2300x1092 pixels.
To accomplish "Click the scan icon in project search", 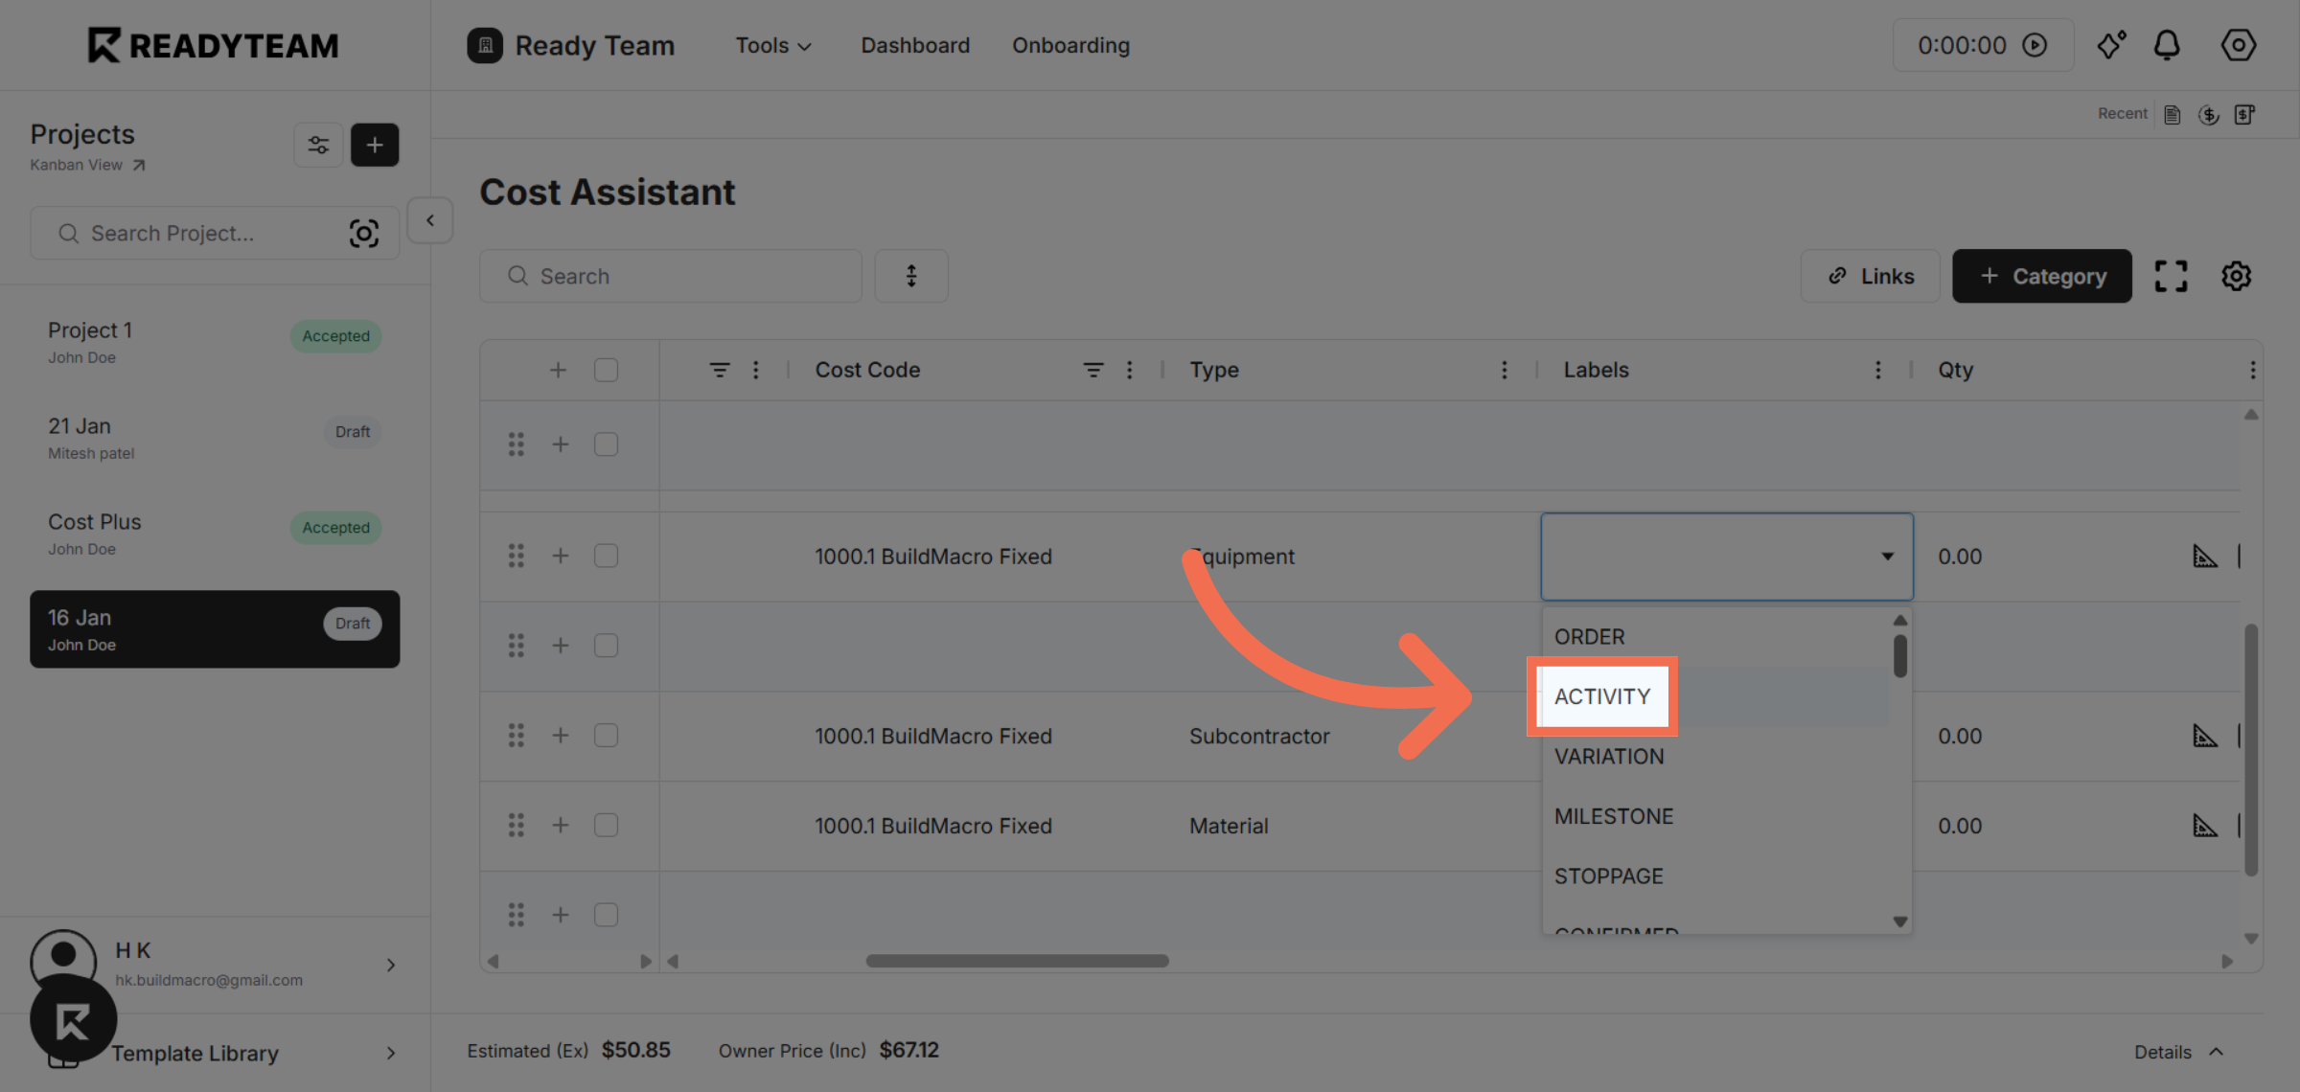I will pos(364,234).
